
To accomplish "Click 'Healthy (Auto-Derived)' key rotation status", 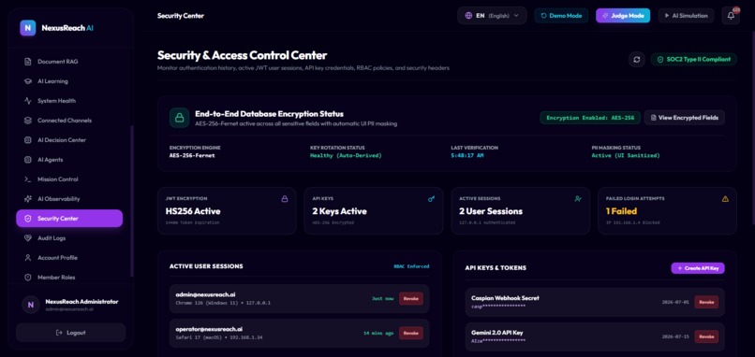I will click(x=346, y=156).
